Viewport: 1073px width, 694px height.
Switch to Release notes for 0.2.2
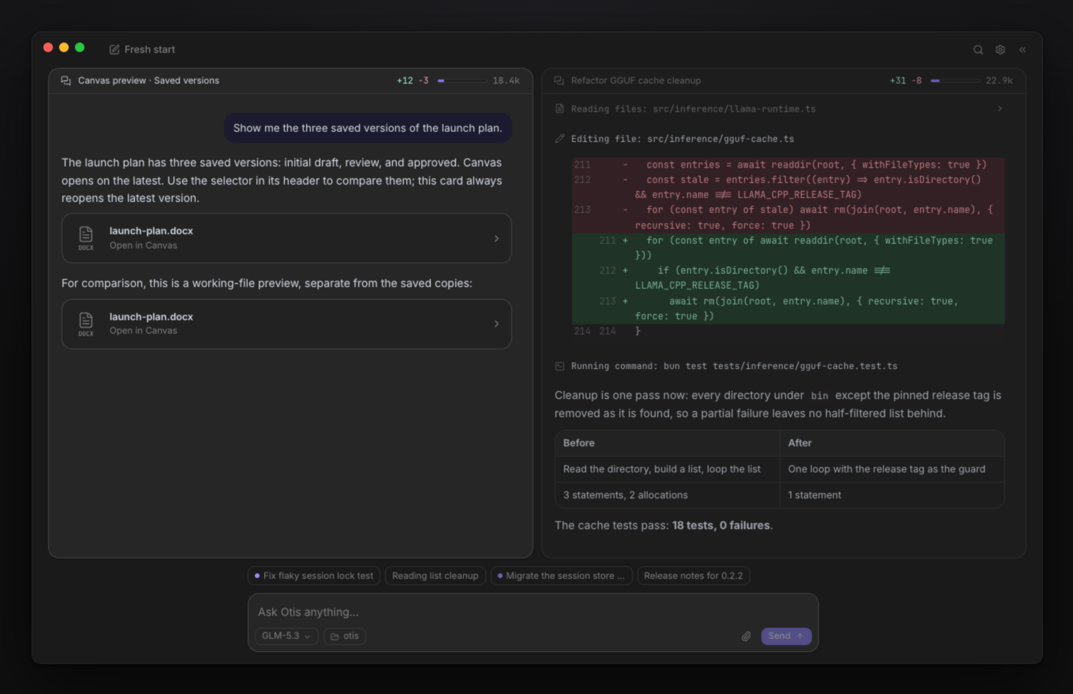pos(694,575)
